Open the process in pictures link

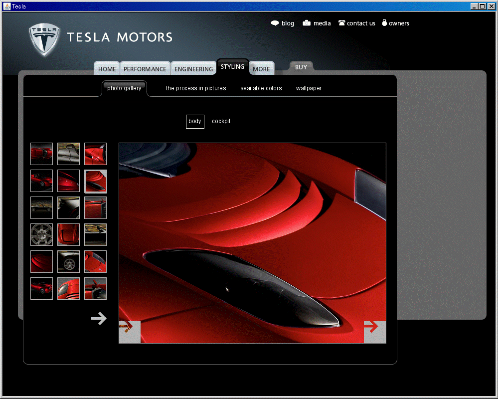tap(196, 88)
